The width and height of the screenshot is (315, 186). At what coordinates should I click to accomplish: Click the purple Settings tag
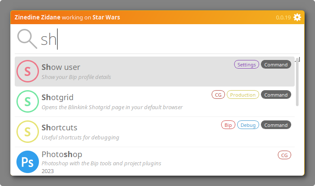(x=247, y=65)
